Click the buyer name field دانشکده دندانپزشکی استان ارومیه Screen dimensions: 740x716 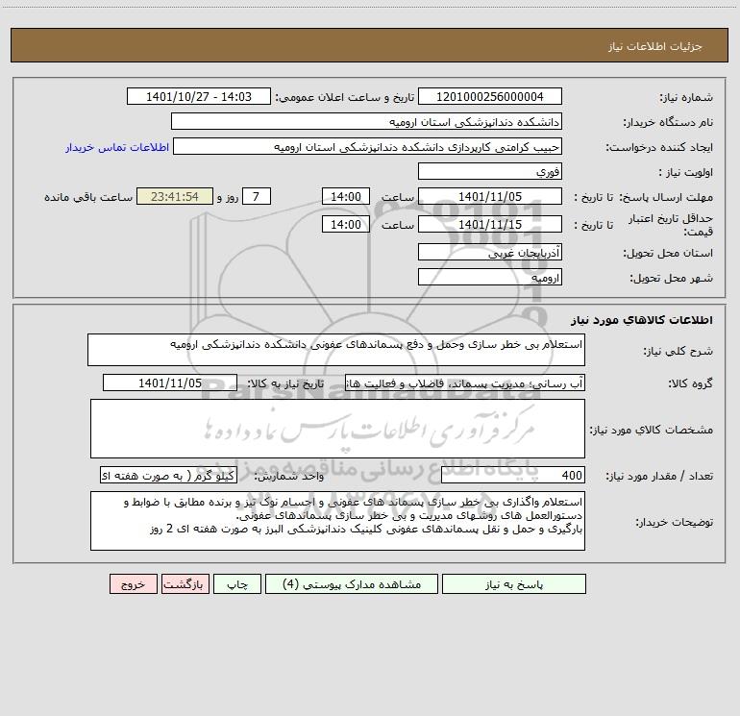tap(366, 121)
